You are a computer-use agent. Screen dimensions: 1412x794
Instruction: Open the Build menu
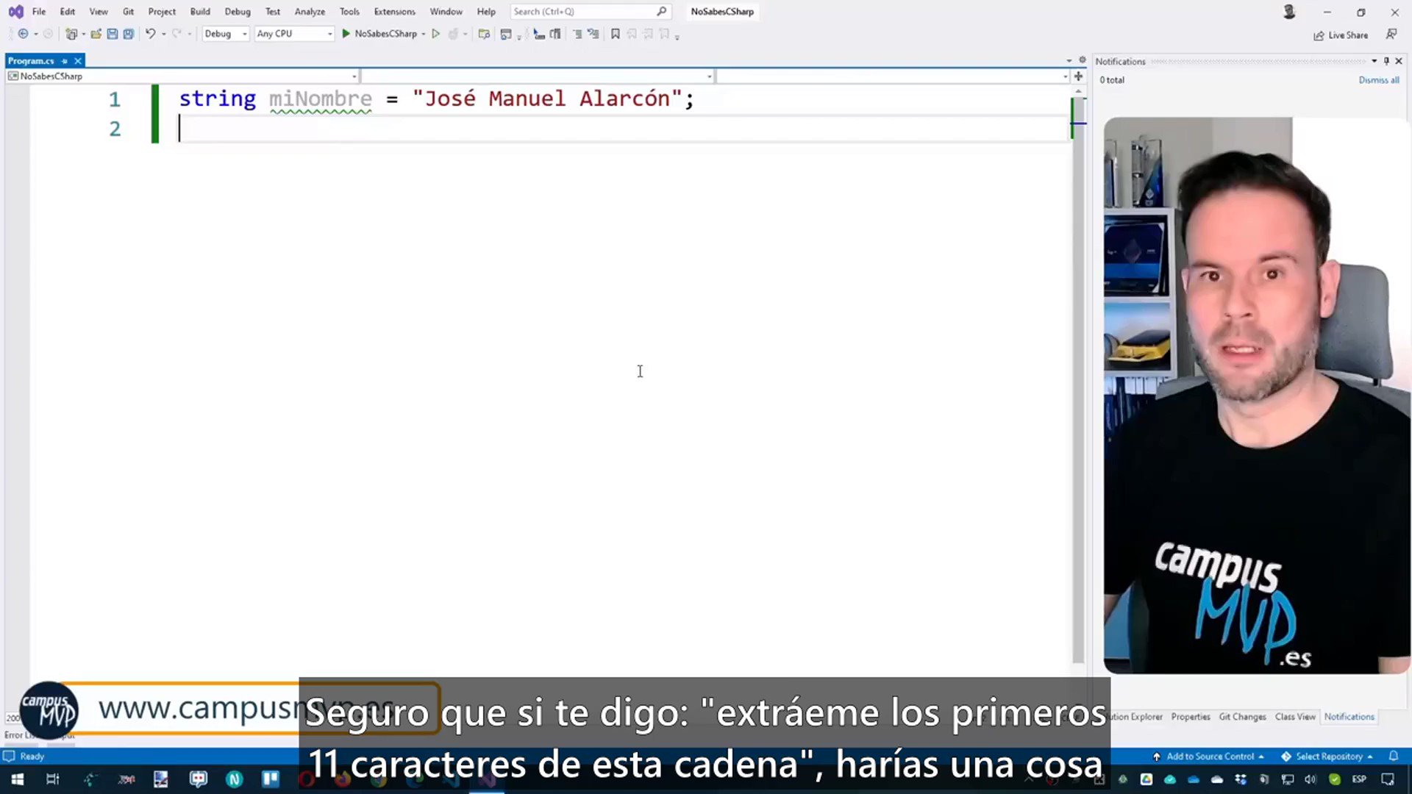pyautogui.click(x=199, y=12)
